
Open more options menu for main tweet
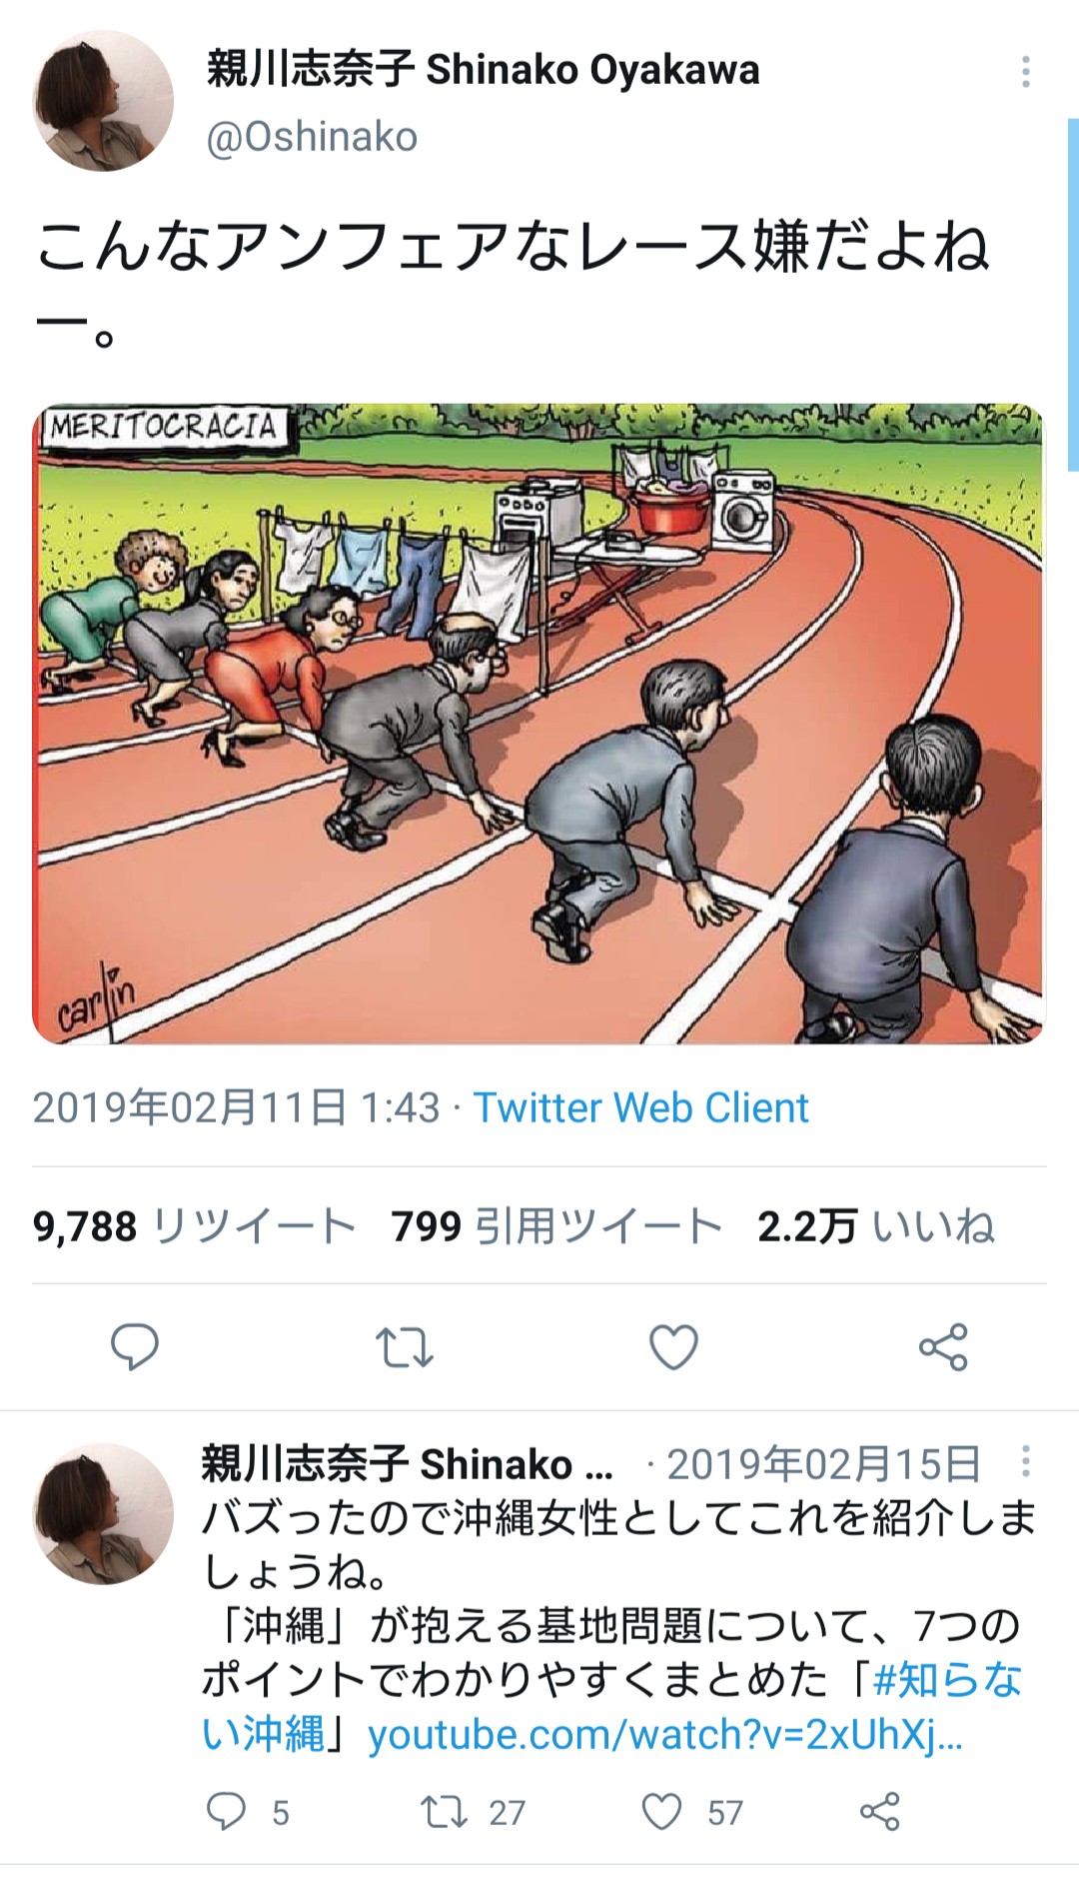pyautogui.click(x=1026, y=72)
